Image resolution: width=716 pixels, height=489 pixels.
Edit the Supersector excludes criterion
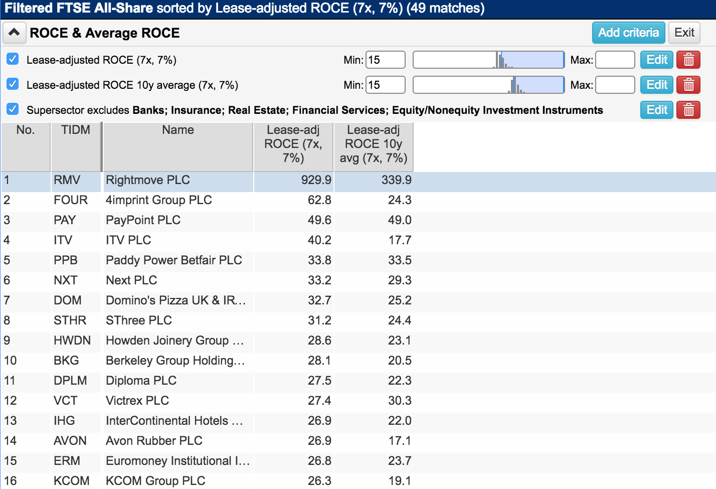pos(656,110)
